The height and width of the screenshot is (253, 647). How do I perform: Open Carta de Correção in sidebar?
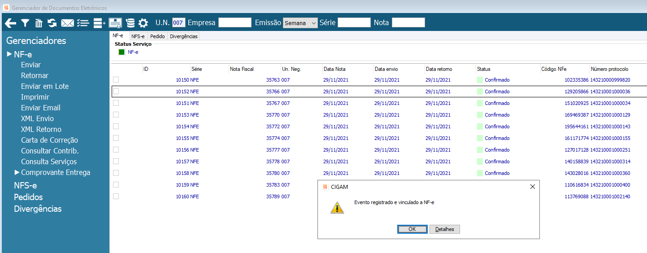point(49,140)
